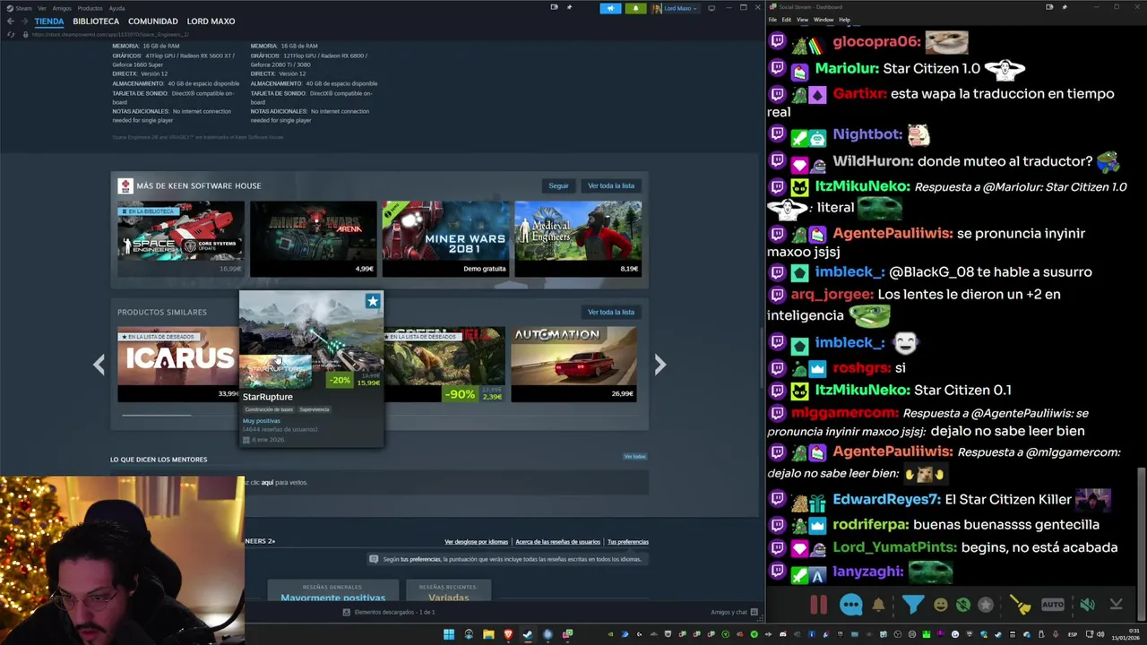Click the green crossed-arrows icon in Social Stream
Screen dimensions: 1147x645
[x=963, y=605]
